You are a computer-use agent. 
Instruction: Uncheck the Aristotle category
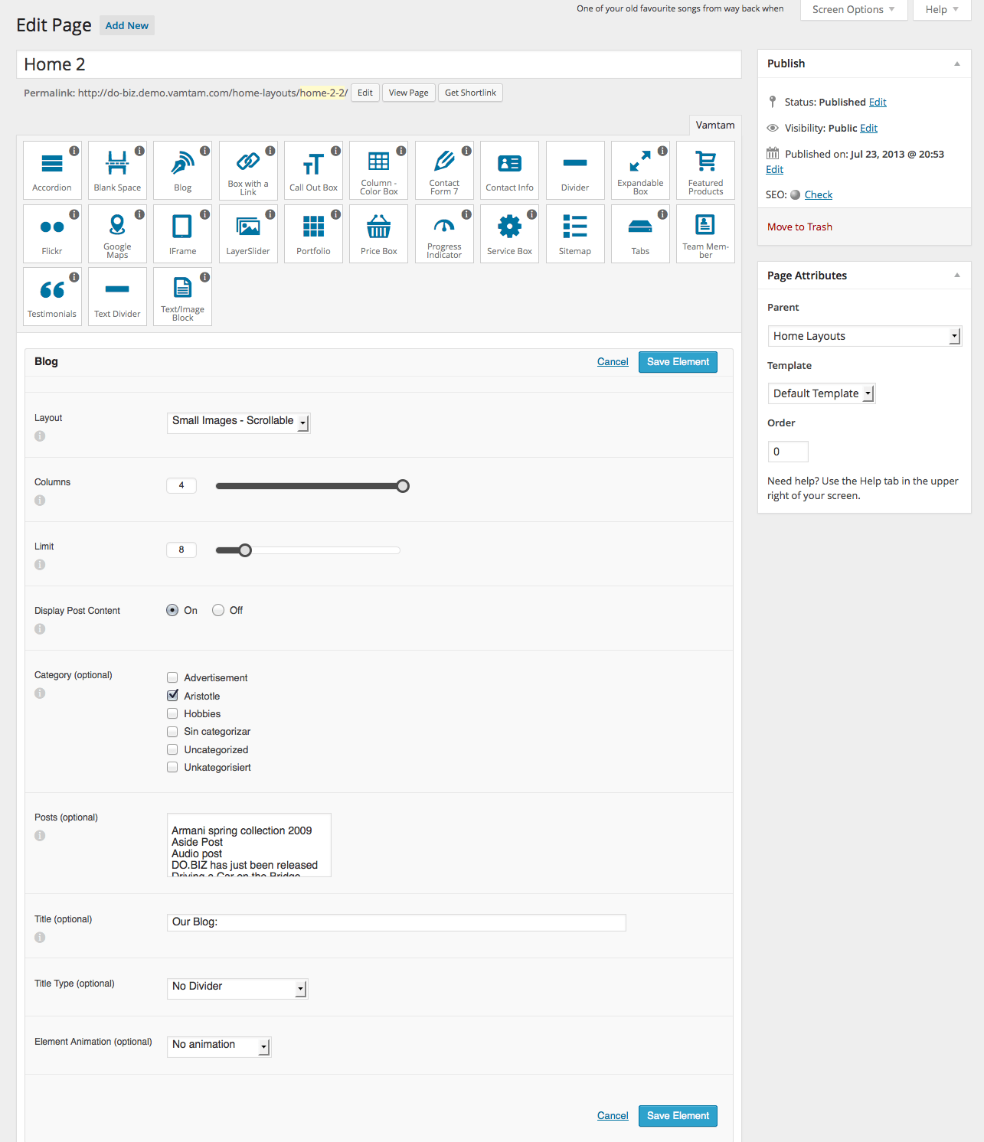[172, 696]
